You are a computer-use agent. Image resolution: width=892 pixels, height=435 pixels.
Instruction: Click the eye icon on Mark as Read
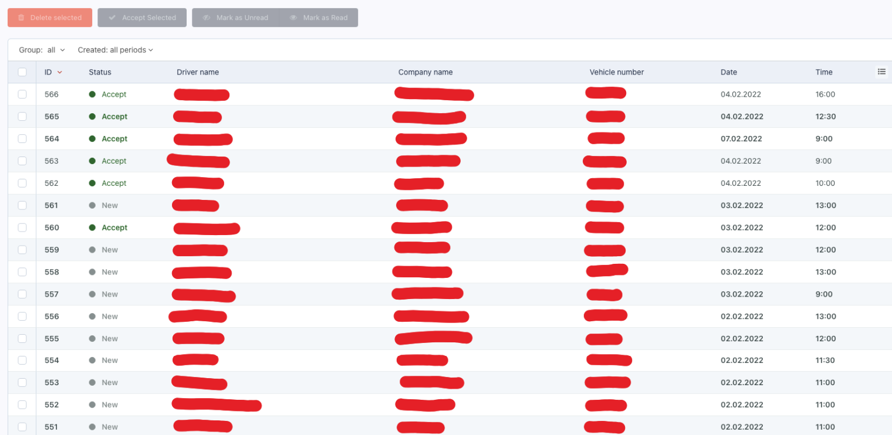293,18
